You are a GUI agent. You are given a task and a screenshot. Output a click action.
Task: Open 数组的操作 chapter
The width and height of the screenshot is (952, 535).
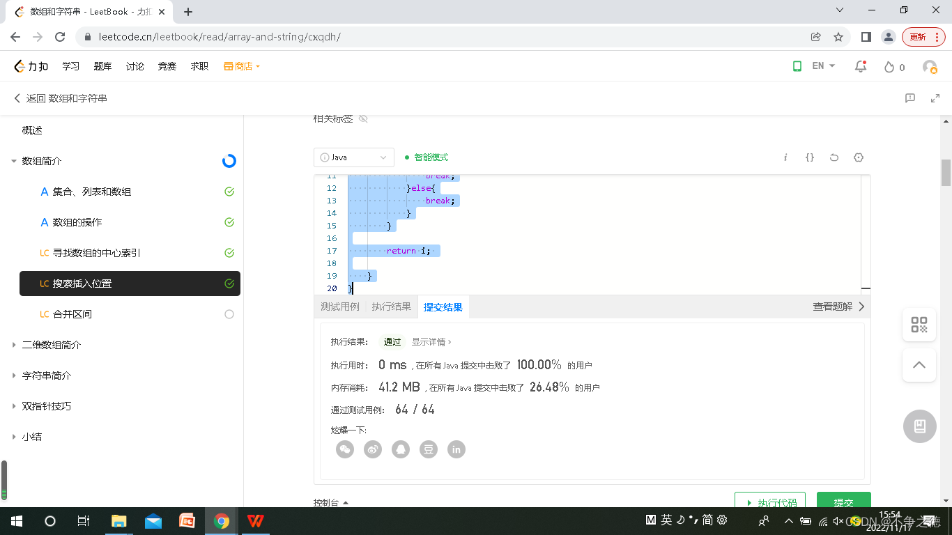click(77, 222)
